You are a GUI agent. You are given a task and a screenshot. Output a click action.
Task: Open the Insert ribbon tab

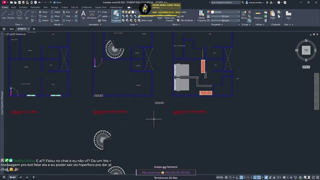[x=13, y=7]
